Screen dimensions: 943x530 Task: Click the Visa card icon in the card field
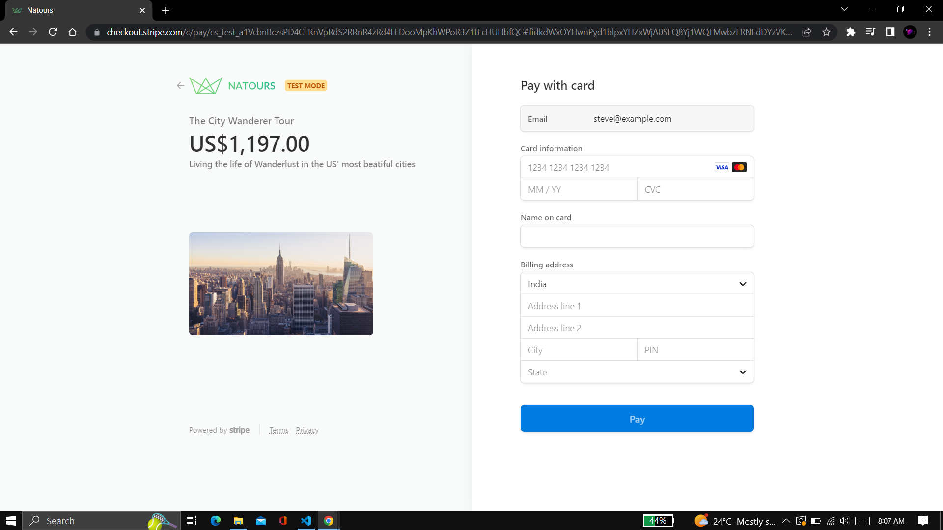721,167
